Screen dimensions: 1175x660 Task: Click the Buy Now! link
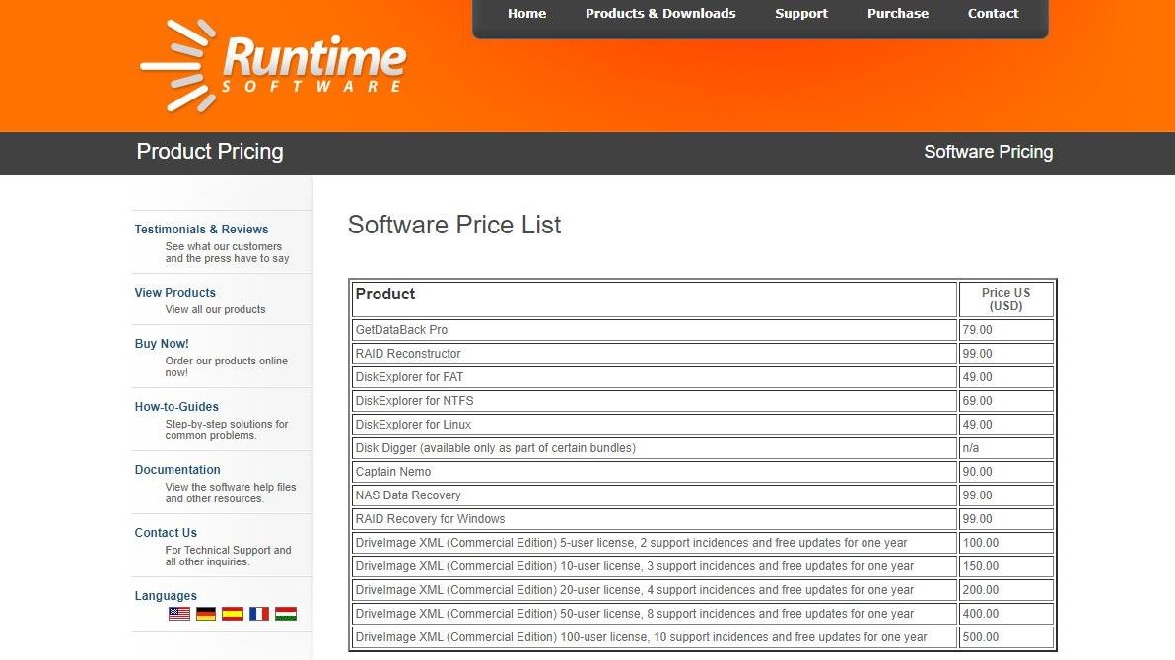[162, 343]
